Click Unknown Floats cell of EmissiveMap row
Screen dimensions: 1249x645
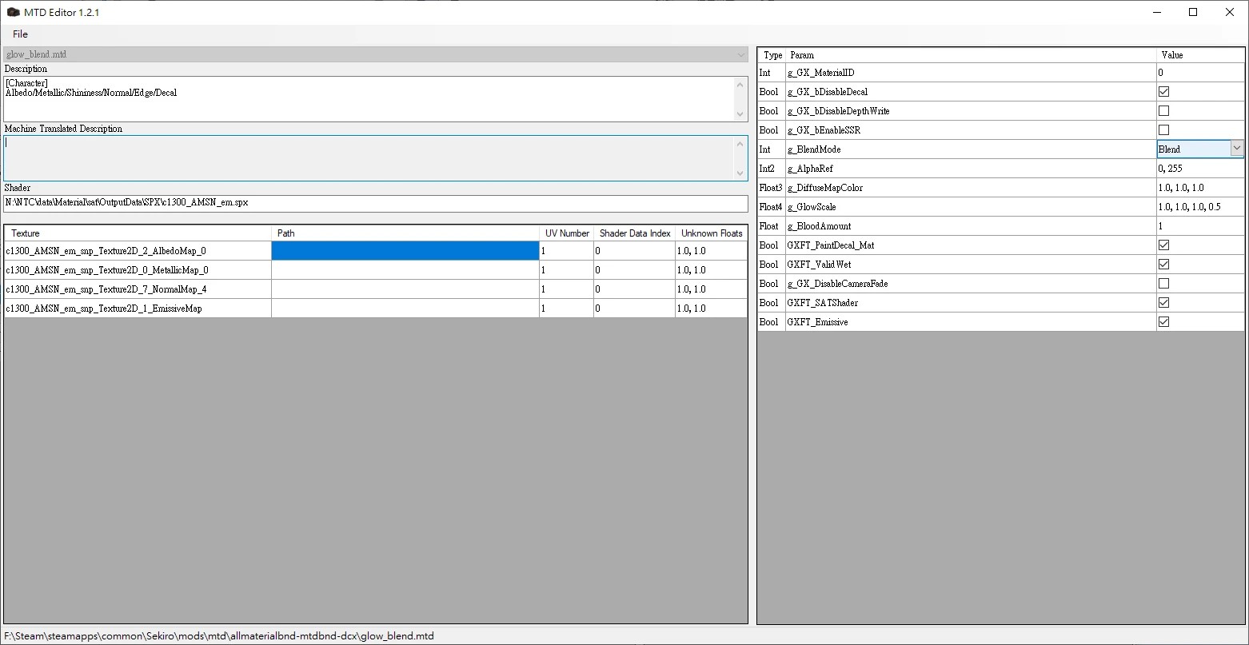[x=712, y=309]
